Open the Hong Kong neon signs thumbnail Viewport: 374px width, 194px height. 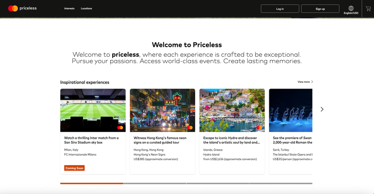pos(163,110)
